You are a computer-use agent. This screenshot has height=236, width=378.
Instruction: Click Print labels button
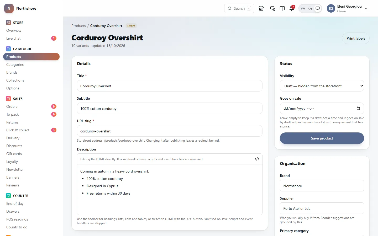click(356, 38)
